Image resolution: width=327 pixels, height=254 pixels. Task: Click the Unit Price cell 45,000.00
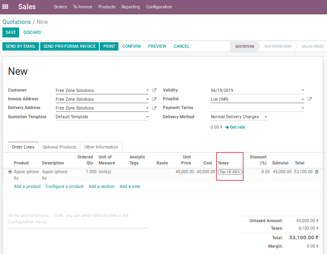tap(185, 172)
